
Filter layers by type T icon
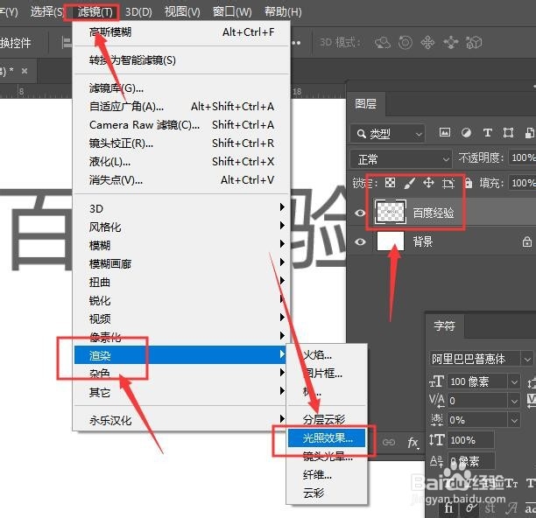(x=488, y=132)
